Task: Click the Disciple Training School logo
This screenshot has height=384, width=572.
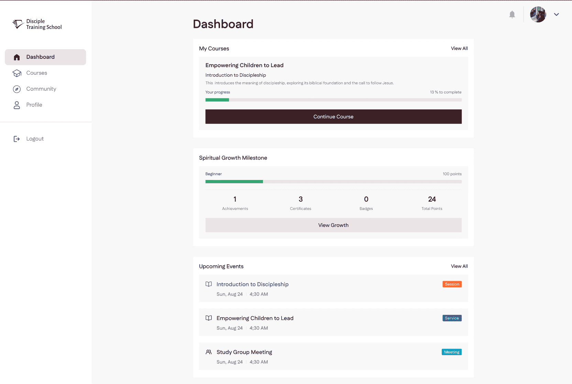Action: click(x=37, y=24)
